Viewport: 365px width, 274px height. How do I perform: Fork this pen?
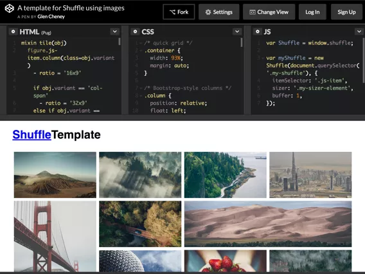click(179, 12)
